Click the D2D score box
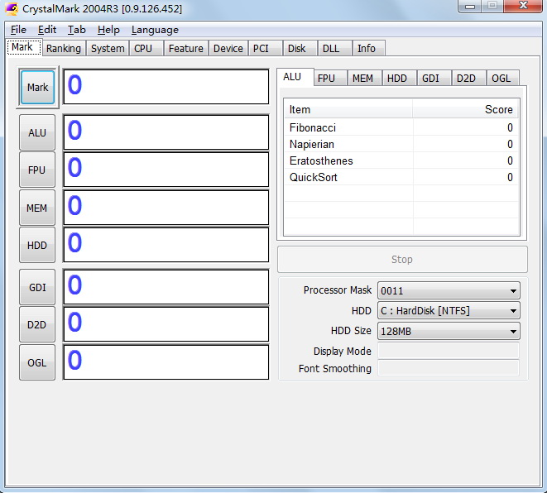 [166, 324]
